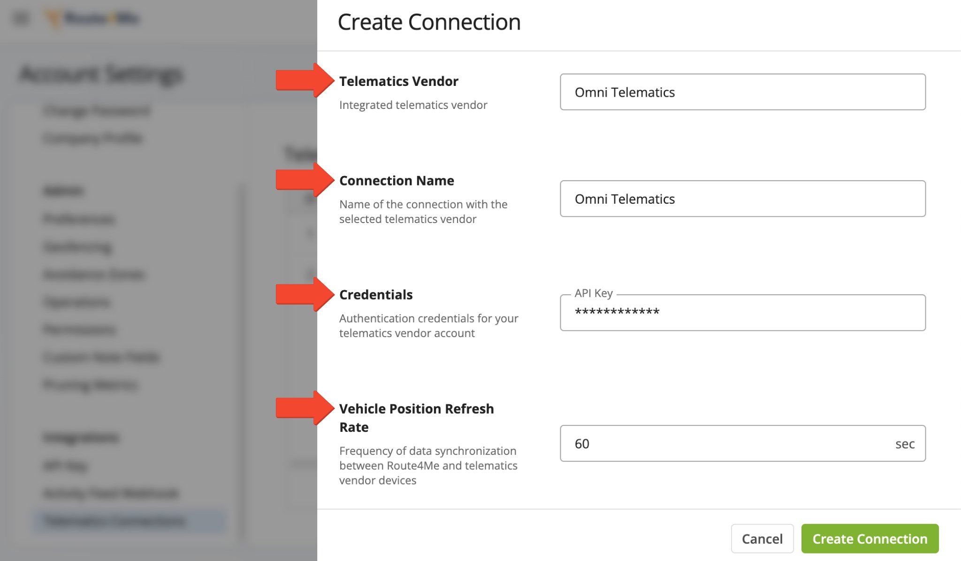Click 'Name of the connection with the' description
This screenshot has height=561, width=961.
click(x=423, y=204)
